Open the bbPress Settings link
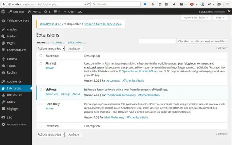Image resolution: width=232 pixels, height=145 pixels. pyautogui.click(x=65, y=94)
